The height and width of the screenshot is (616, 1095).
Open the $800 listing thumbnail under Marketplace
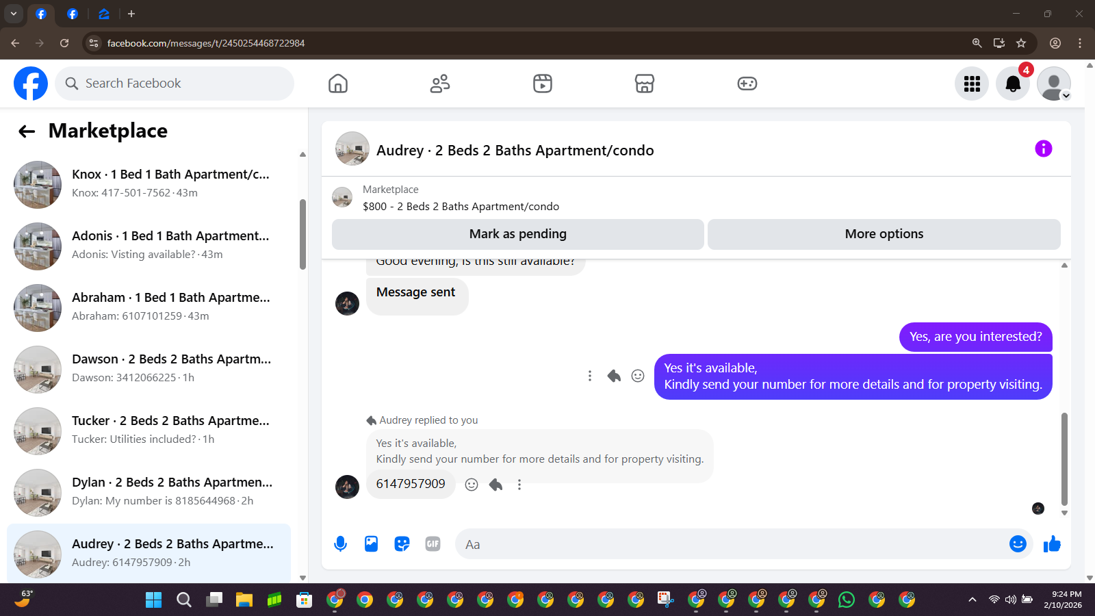[x=342, y=197]
